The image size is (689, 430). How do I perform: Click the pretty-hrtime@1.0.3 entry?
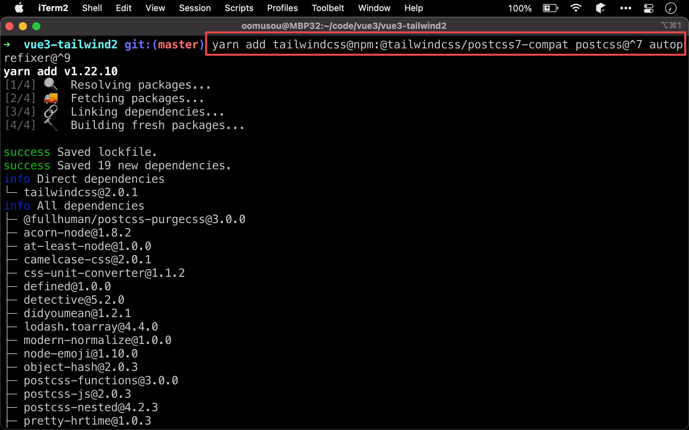[x=87, y=421]
